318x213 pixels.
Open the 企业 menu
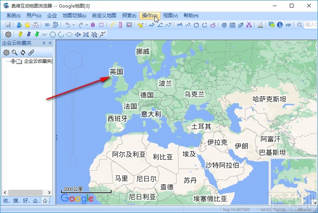52,15
